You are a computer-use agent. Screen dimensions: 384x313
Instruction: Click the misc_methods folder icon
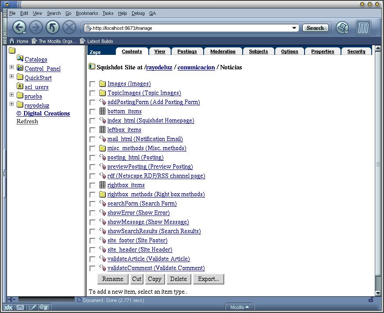(x=102, y=148)
